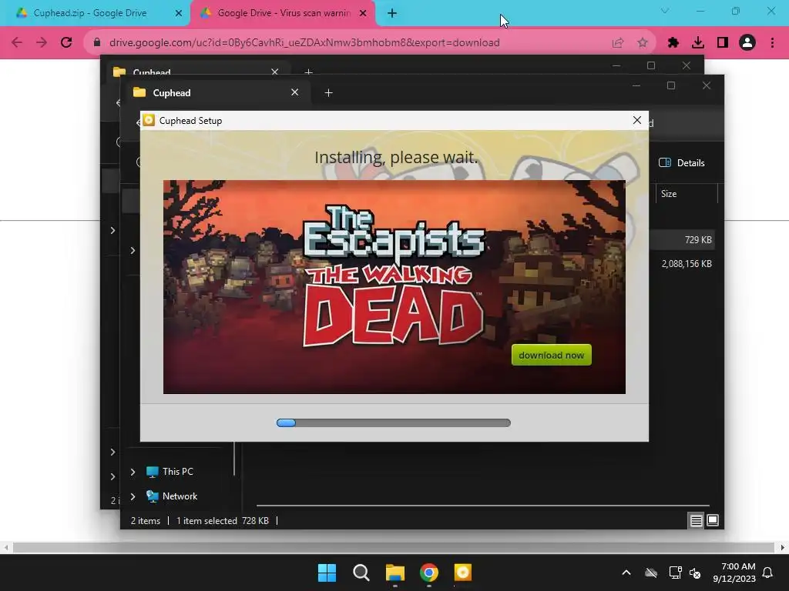Open a new Chrome tab

[392, 13]
